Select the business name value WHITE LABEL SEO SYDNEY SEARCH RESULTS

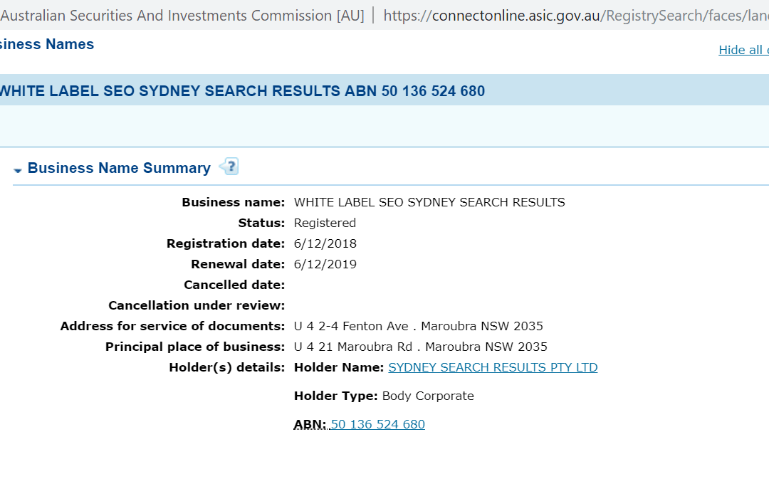coord(429,202)
